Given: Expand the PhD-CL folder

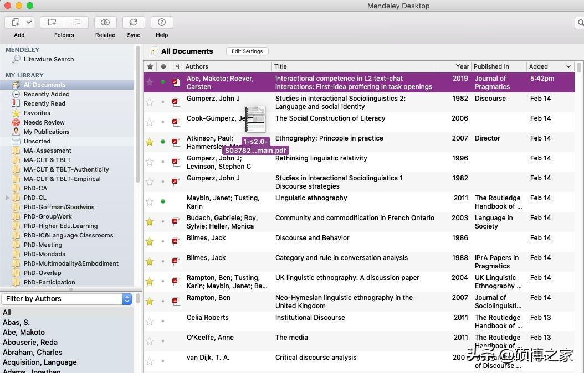Looking at the screenshot, I should [x=8, y=198].
